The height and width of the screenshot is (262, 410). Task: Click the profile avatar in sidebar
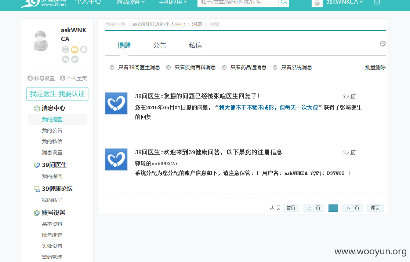pos(41,40)
